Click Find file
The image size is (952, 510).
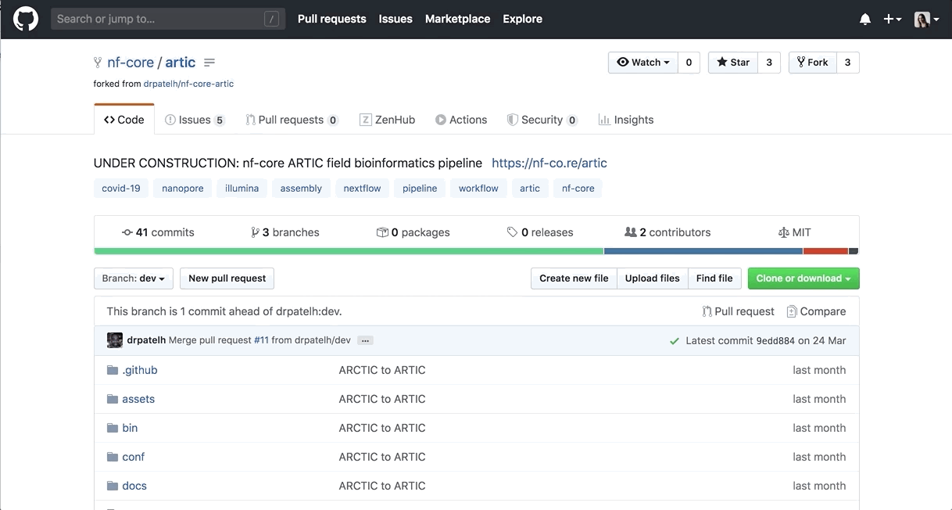click(714, 278)
